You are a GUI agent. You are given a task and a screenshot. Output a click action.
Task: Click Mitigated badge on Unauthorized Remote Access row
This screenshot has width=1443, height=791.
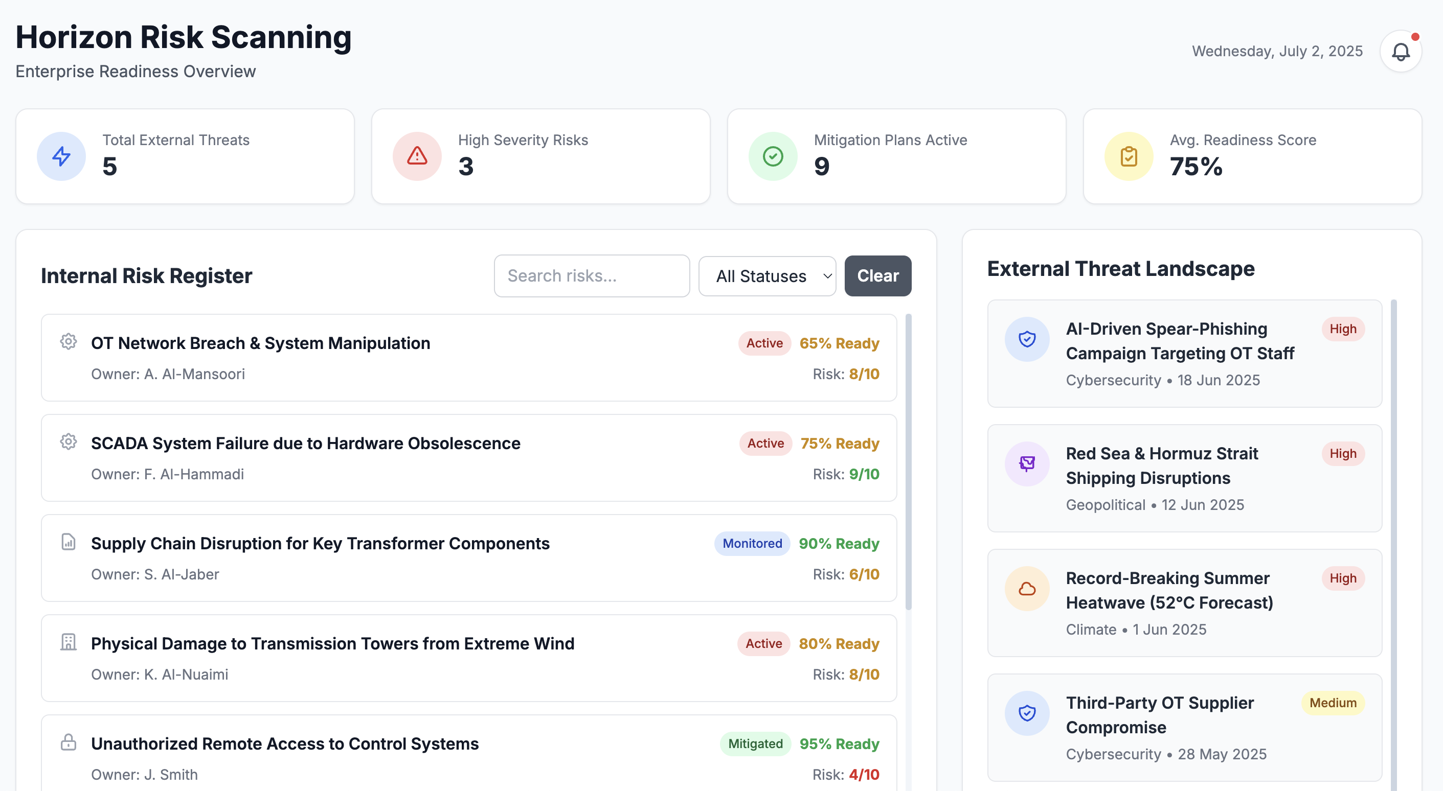pyautogui.click(x=755, y=744)
